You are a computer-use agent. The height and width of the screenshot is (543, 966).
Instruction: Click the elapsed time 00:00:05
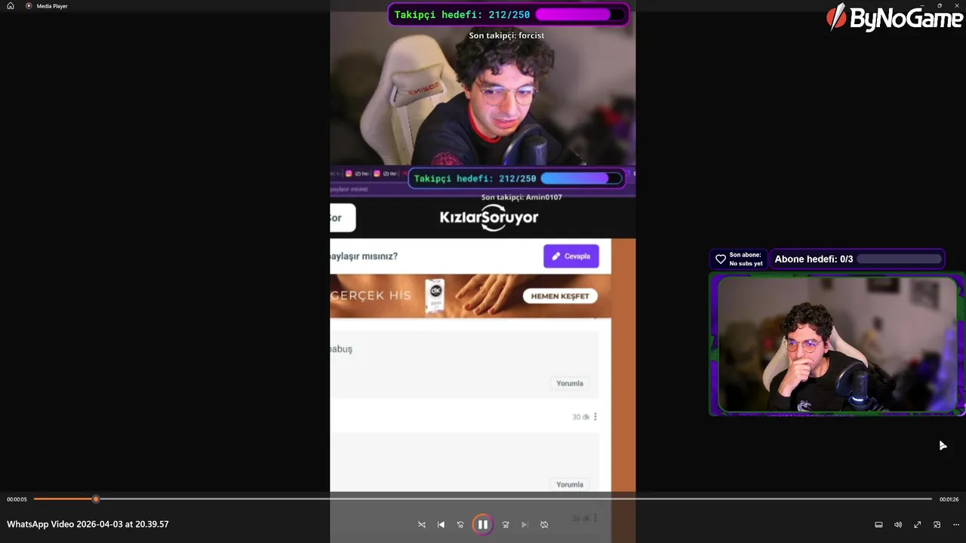coord(17,499)
